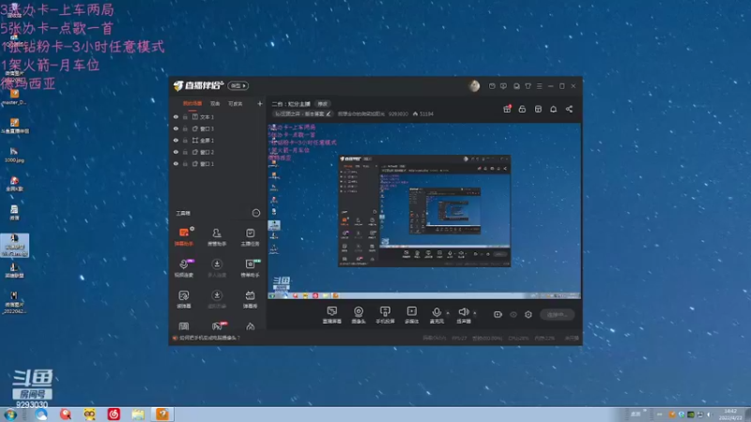The height and width of the screenshot is (422, 751).
Task: Start recording with the camcorder icon
Action: coord(498,314)
